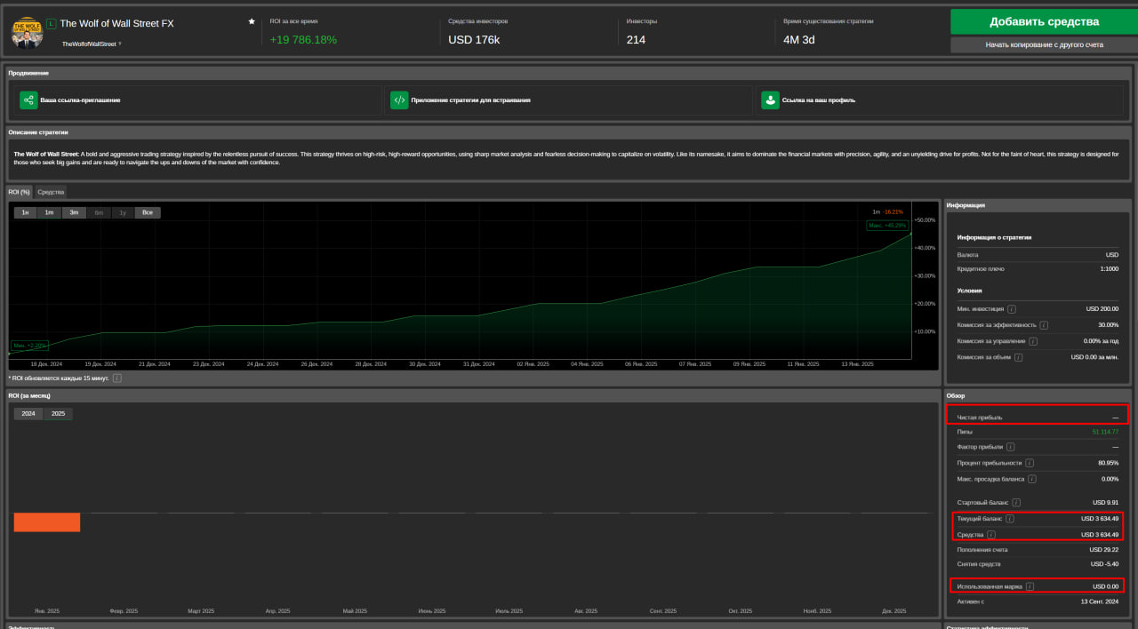Toggle the favorite star next to strategy name

[x=252, y=21]
